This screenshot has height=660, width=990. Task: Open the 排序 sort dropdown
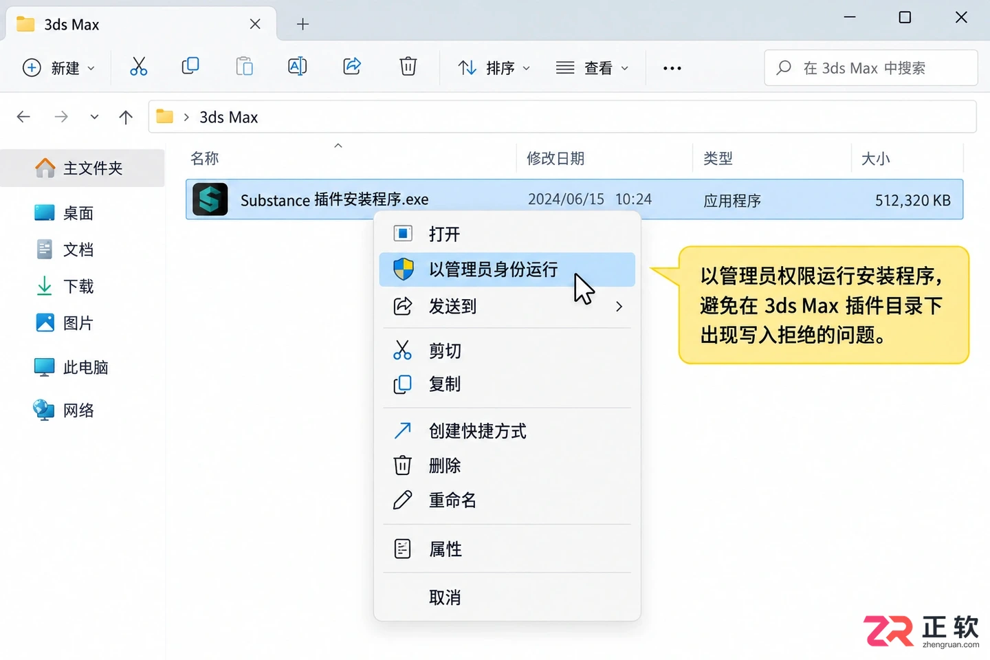tap(494, 68)
